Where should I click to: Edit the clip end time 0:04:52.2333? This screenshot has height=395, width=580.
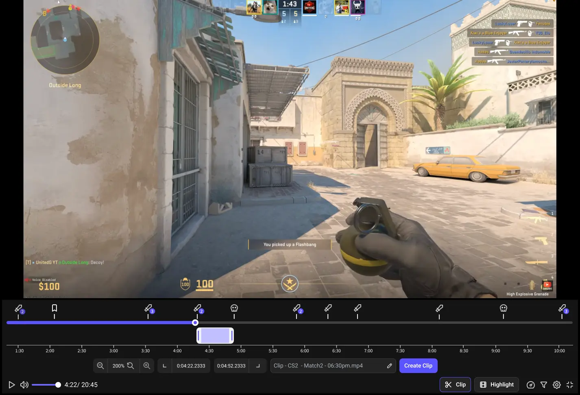point(231,366)
